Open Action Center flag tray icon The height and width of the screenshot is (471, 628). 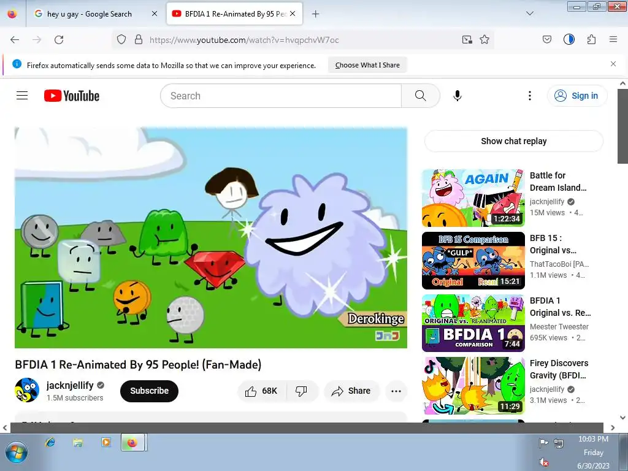point(543,443)
